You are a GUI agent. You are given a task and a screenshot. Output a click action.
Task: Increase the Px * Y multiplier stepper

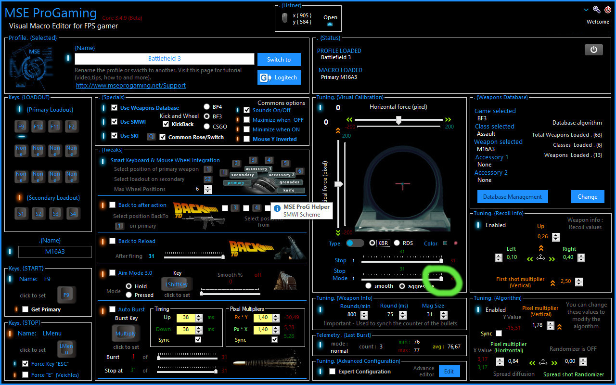click(276, 315)
